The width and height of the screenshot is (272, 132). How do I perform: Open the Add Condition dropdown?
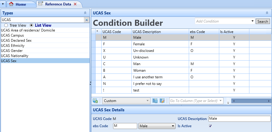(253, 21)
